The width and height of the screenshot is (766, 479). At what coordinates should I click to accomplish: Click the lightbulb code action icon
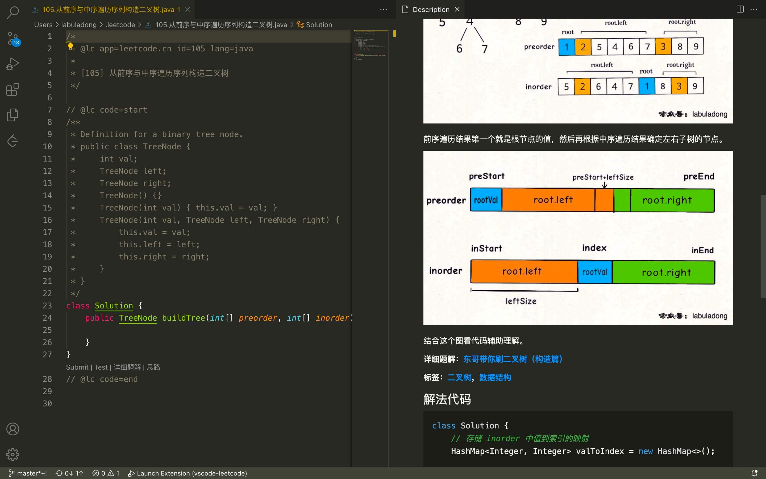click(70, 47)
